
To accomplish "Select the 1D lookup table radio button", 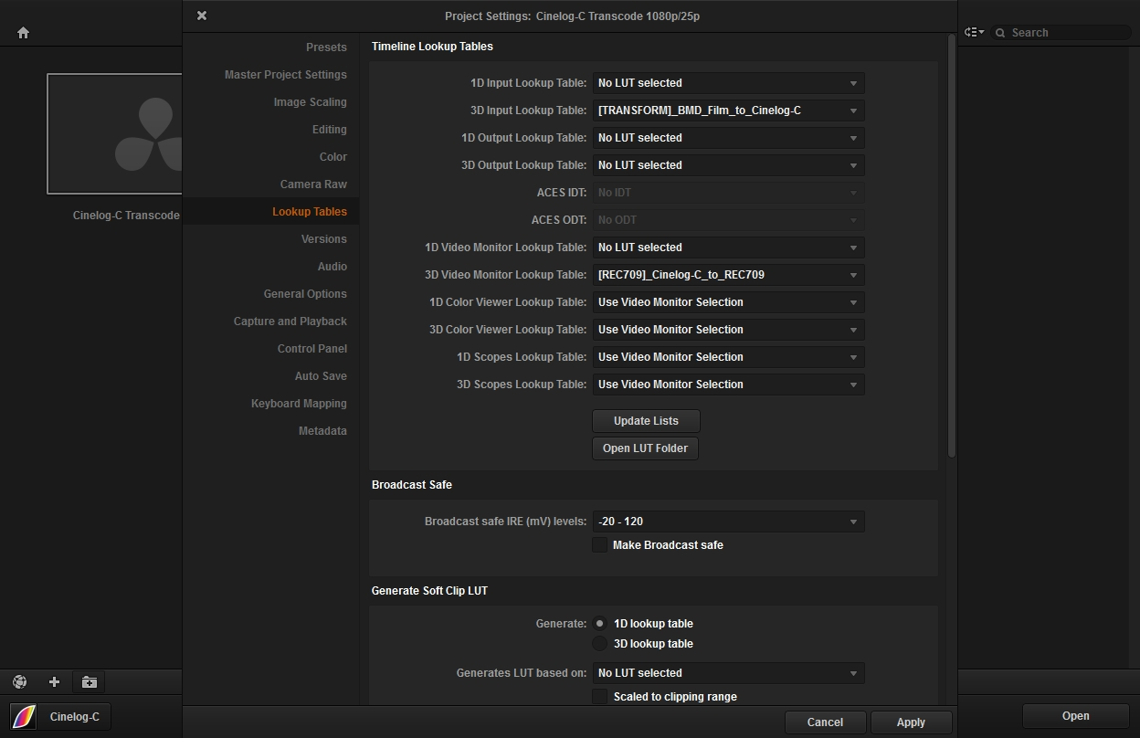I will click(600, 624).
